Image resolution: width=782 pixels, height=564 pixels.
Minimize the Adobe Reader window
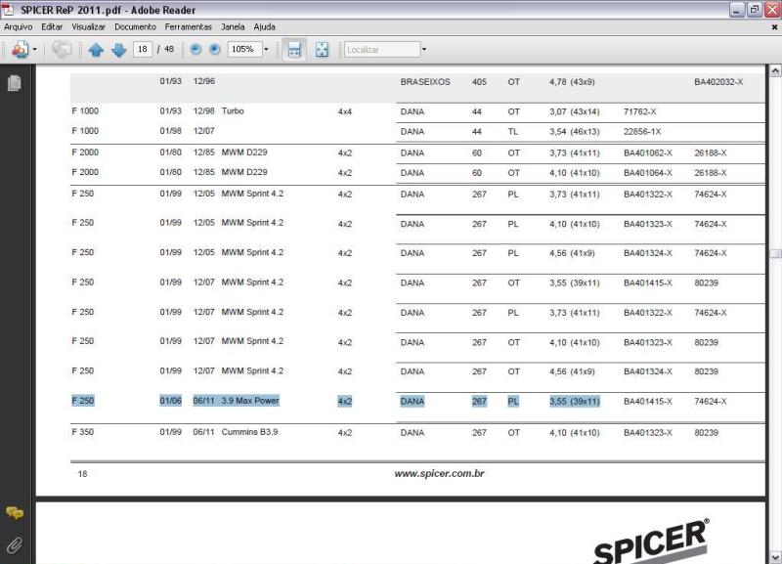737,10
